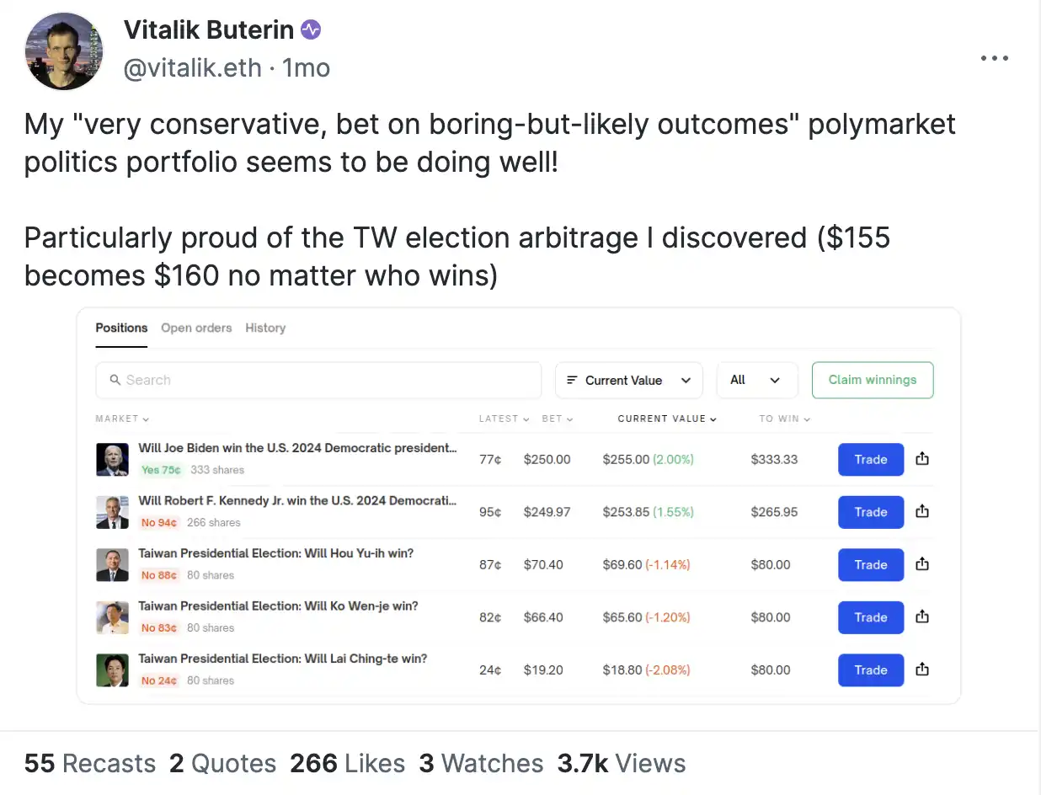Switch to the Open orders tab

click(x=196, y=328)
